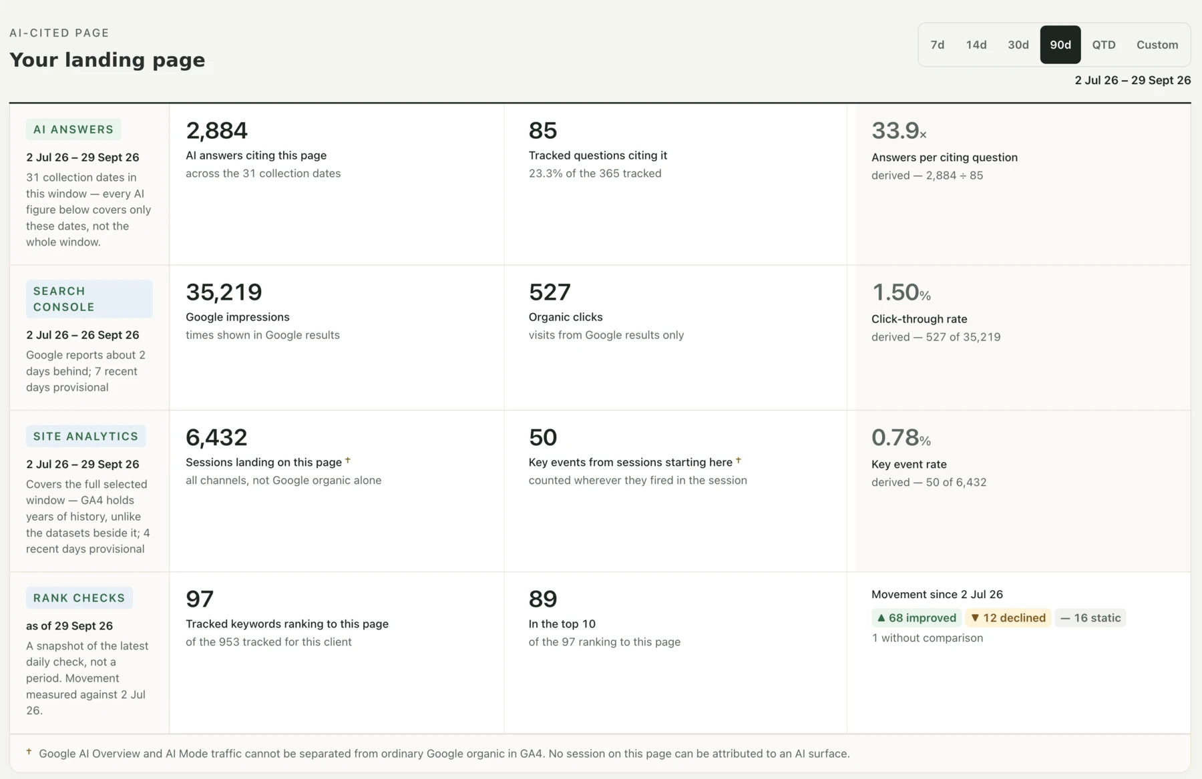Click the '6,432' sessions figure
This screenshot has height=779, width=1202.
(x=216, y=438)
